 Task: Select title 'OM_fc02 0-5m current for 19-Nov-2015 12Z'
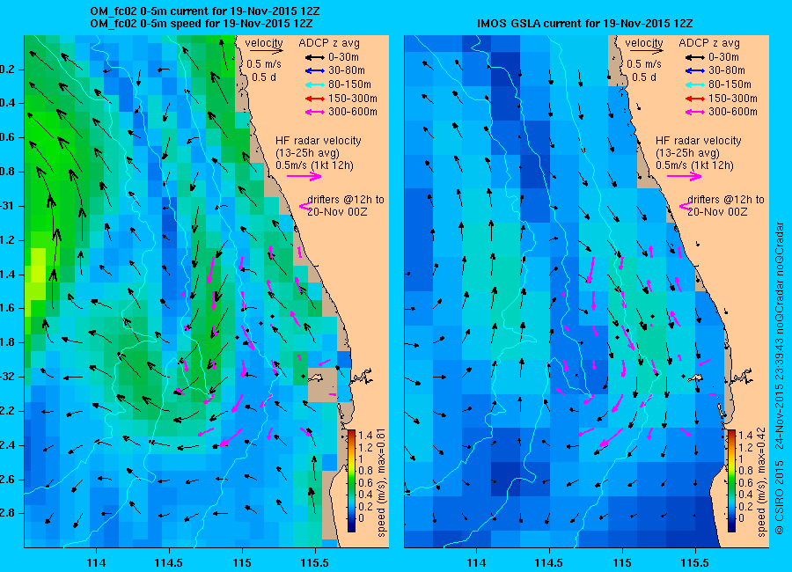click(x=204, y=11)
